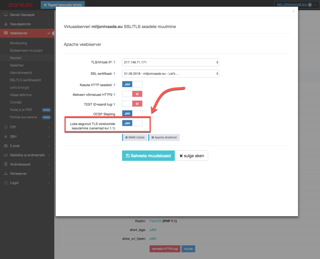320x259 pixels.
Task: Click help icon beside TEST ID-kaardi tugi
Action: [x=114, y=104]
